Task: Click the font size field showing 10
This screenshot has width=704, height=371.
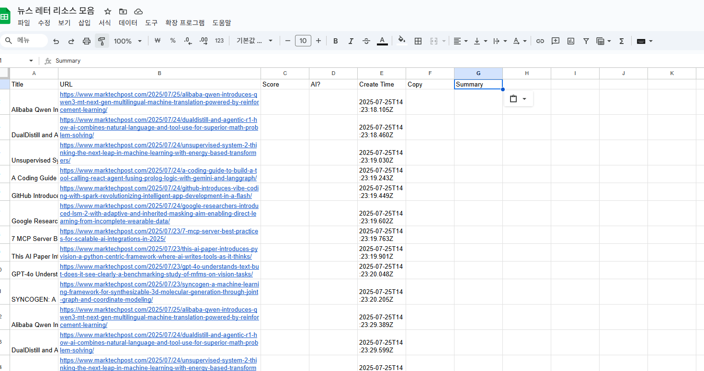Action: coord(303,41)
